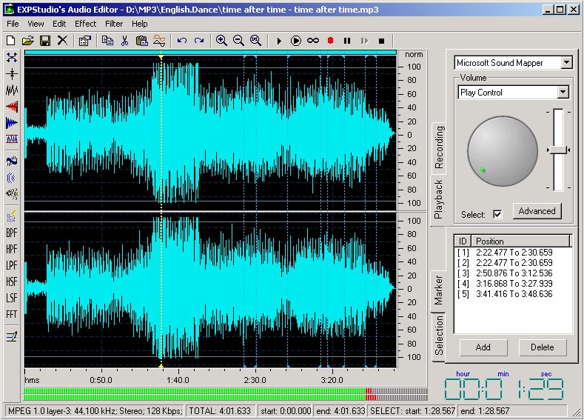Apply HPF high pass filter

(x=12, y=249)
